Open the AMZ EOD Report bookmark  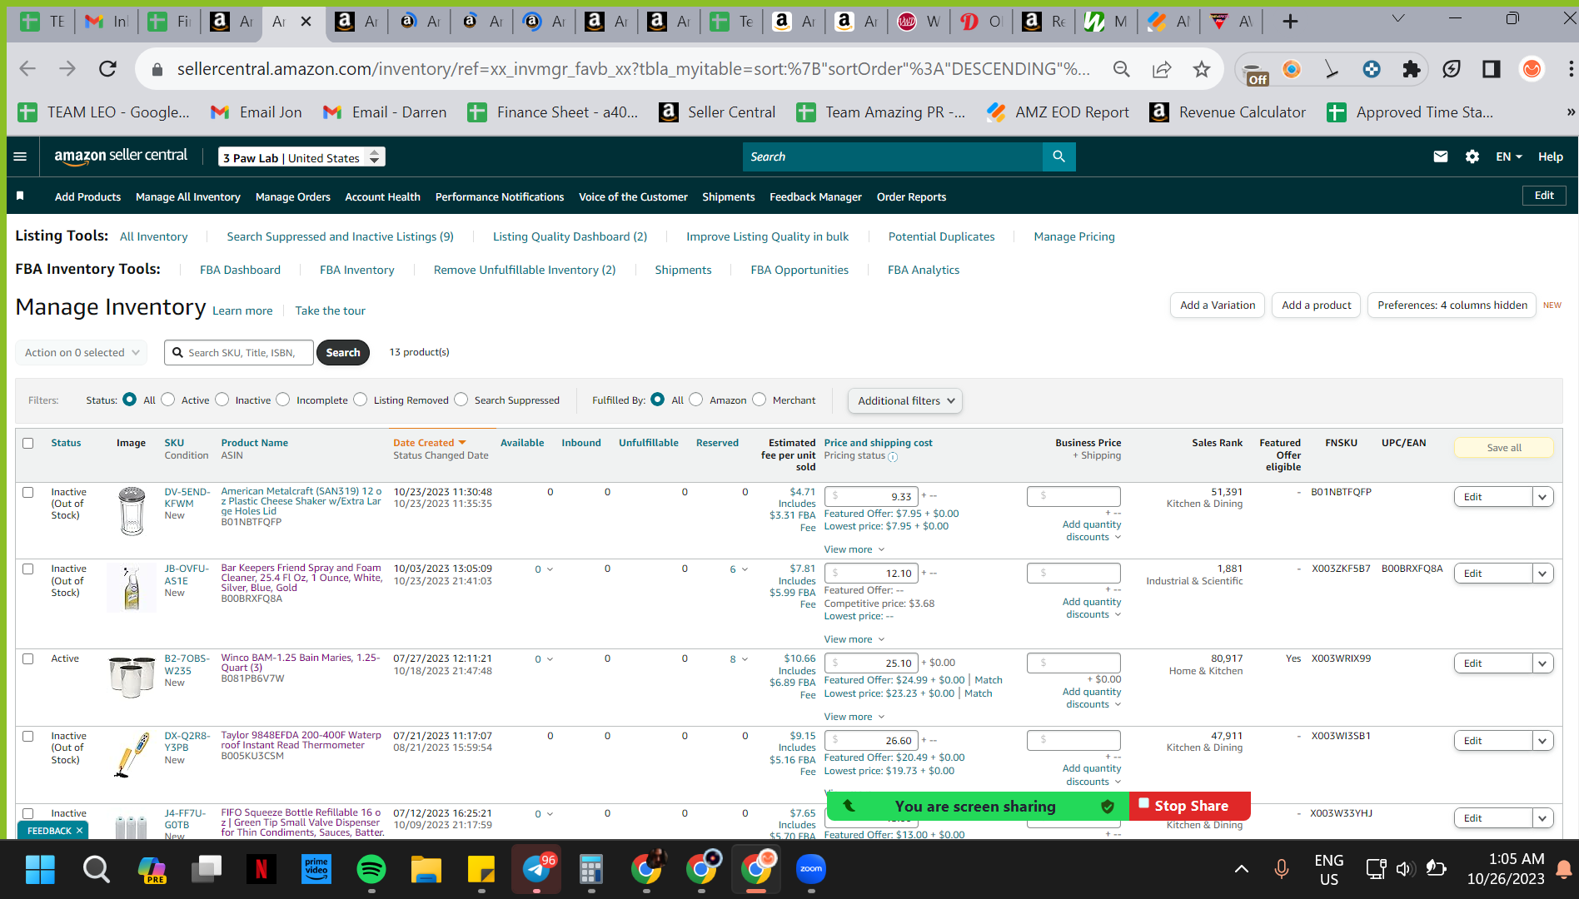click(x=1058, y=112)
